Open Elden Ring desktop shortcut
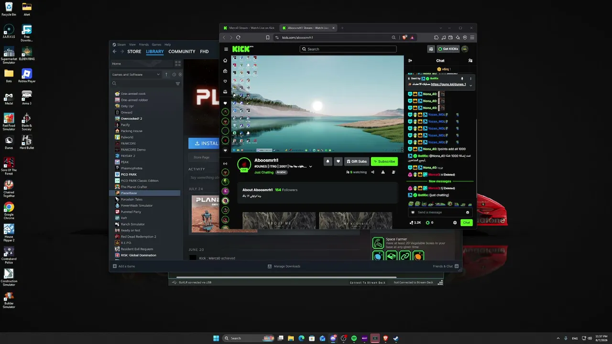Screen dimensions: 612x344 (x=27, y=53)
